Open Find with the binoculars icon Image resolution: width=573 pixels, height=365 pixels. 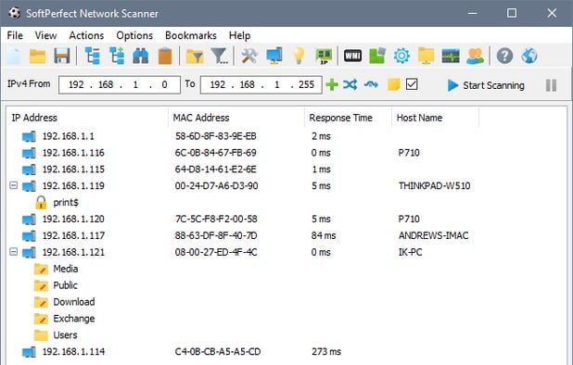tap(141, 57)
